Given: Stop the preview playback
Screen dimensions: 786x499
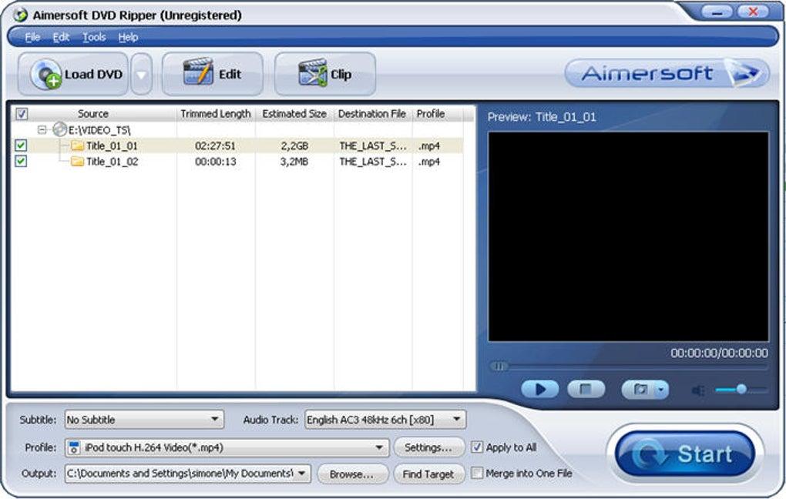Looking at the screenshot, I should (586, 390).
